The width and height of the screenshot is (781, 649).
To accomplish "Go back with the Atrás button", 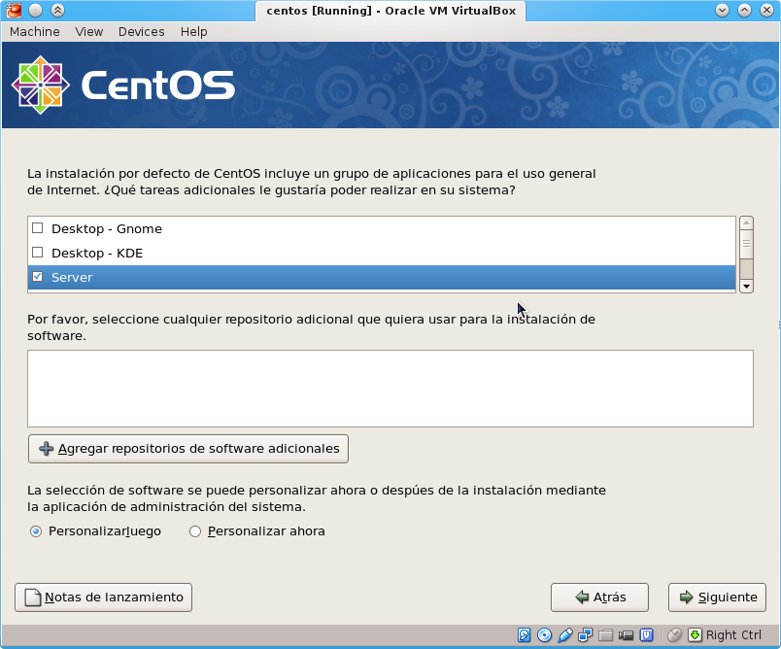I will (x=599, y=598).
